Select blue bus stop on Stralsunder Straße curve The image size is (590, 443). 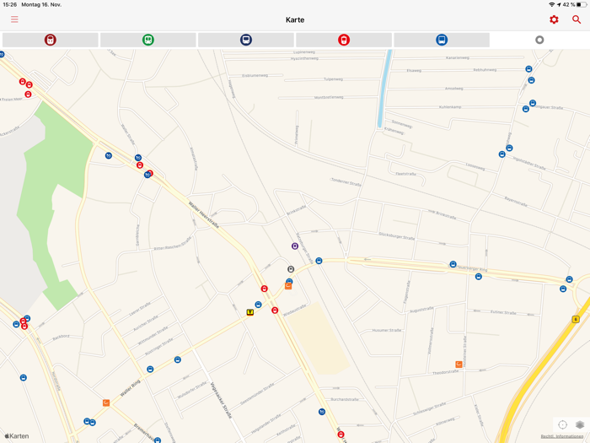319,261
